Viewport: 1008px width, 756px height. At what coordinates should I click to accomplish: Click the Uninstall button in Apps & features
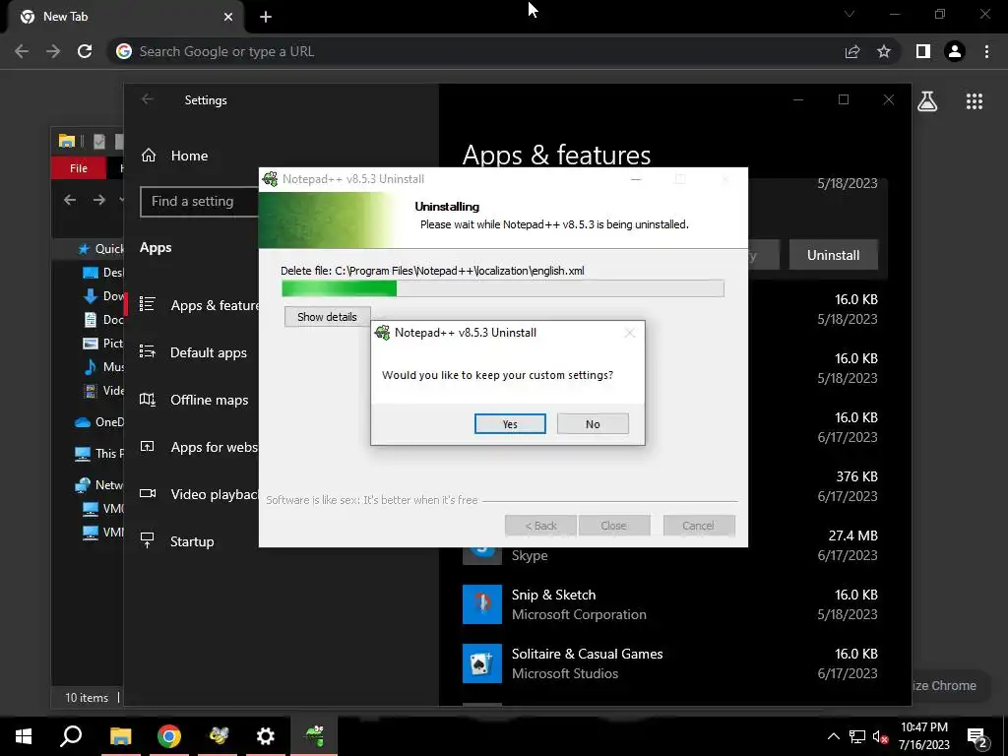tap(833, 255)
